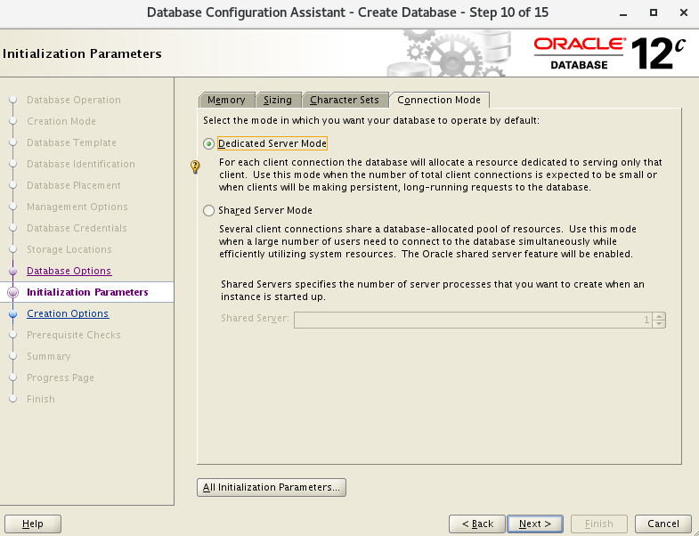Decrease the Shared Server spinner value
Image resolution: width=699 pixels, height=536 pixels.
coord(659,324)
